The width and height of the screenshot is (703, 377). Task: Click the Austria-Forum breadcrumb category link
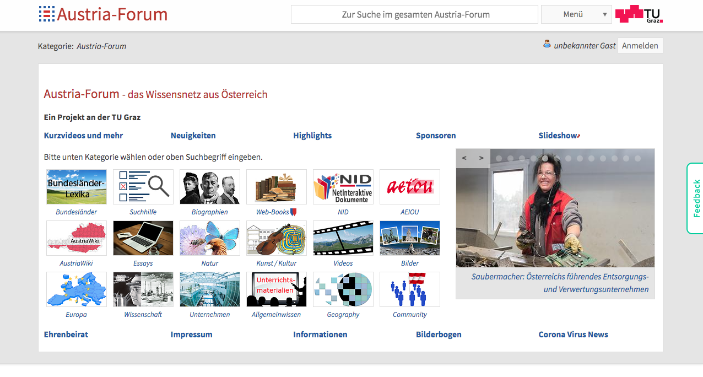coord(101,46)
